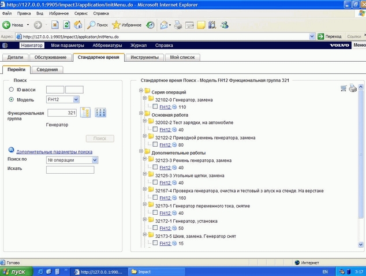
Task: Switch to the Обслуживание tab
Action: click(x=50, y=57)
